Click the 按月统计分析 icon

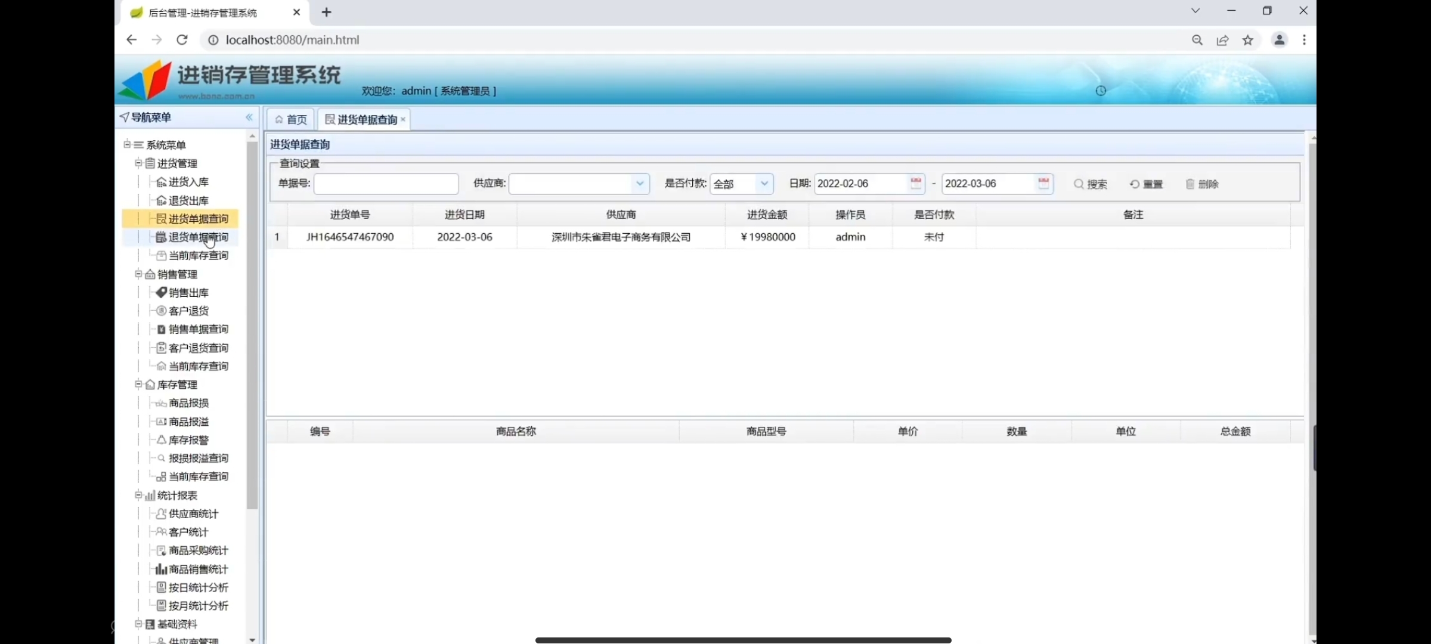coord(161,606)
